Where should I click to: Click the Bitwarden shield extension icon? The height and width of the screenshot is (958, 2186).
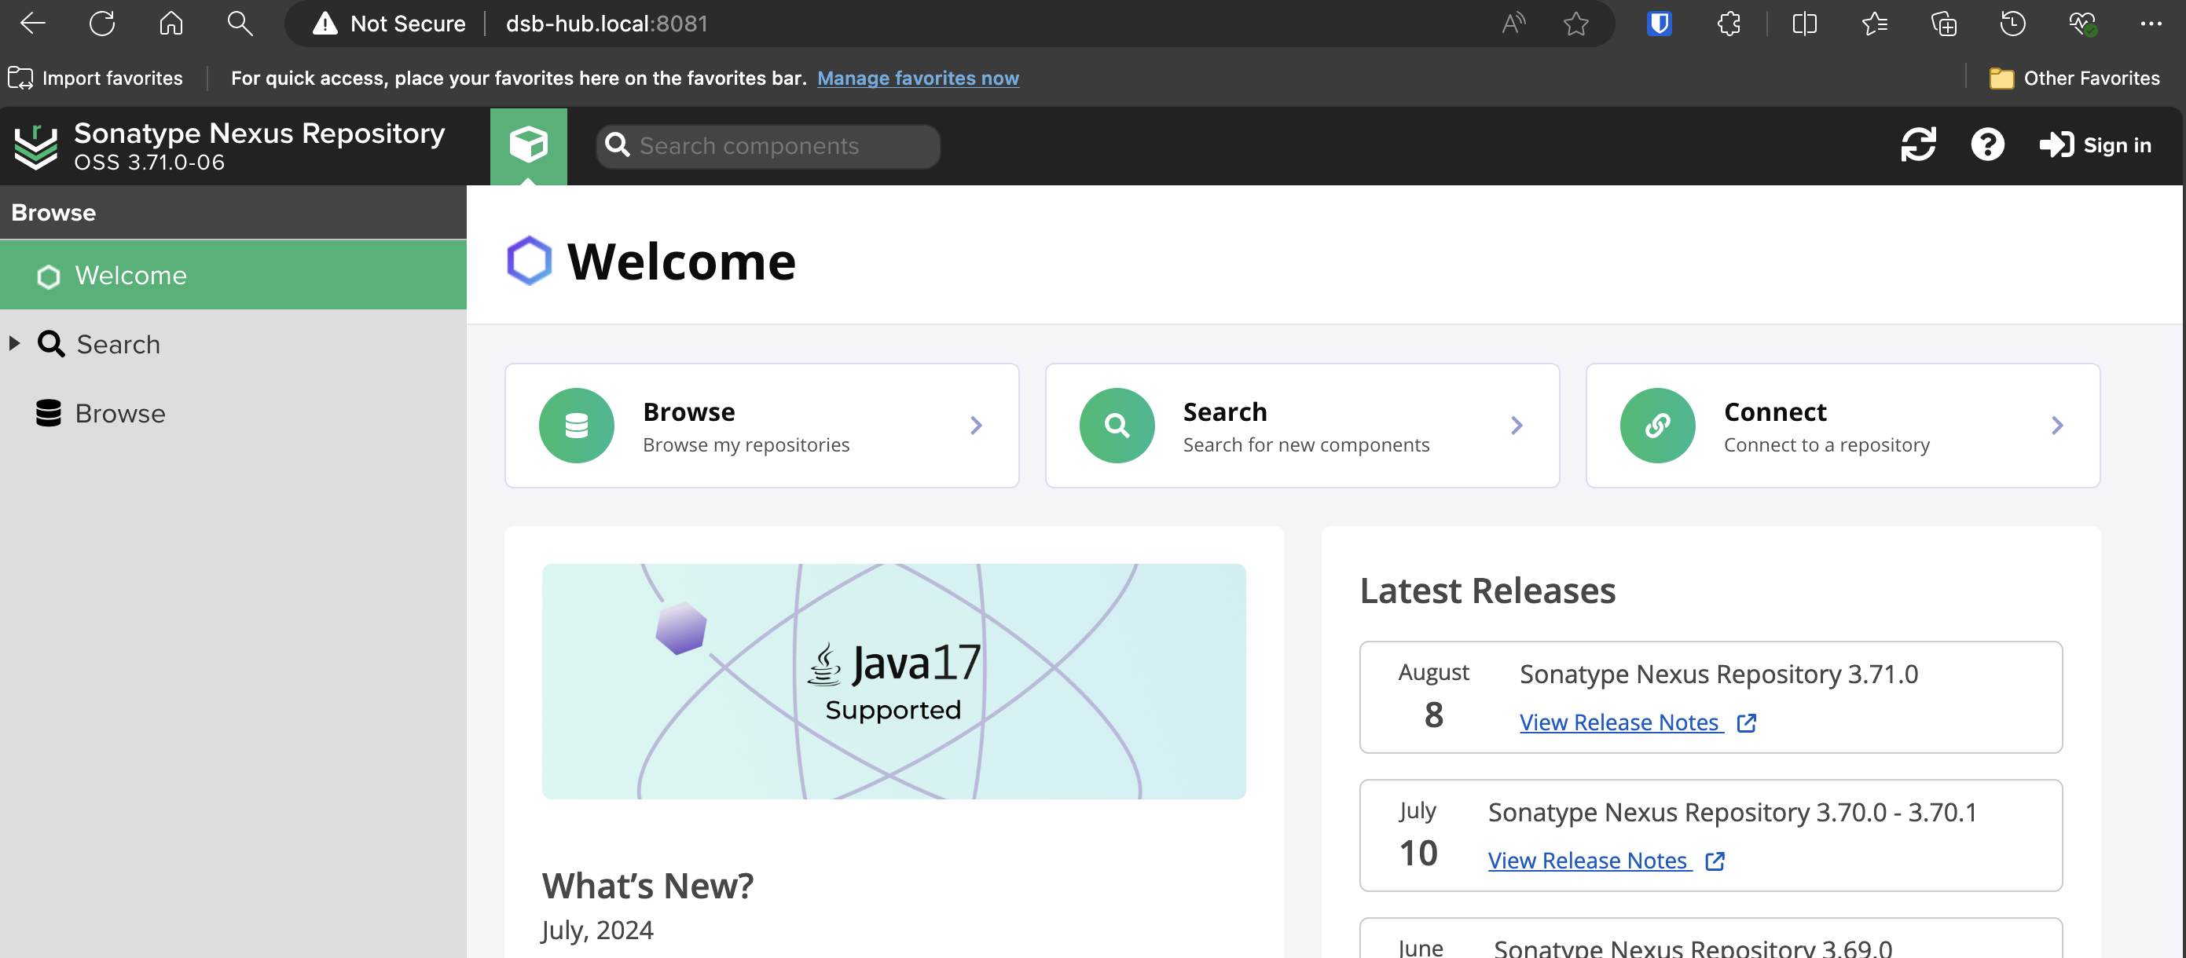[x=1659, y=24]
